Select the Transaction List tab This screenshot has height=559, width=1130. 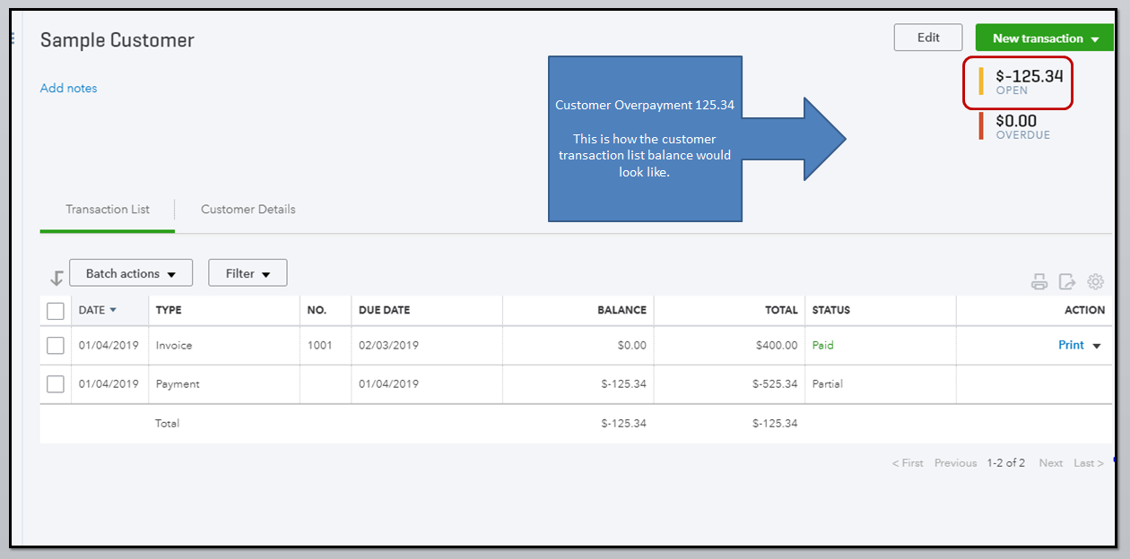tap(108, 210)
